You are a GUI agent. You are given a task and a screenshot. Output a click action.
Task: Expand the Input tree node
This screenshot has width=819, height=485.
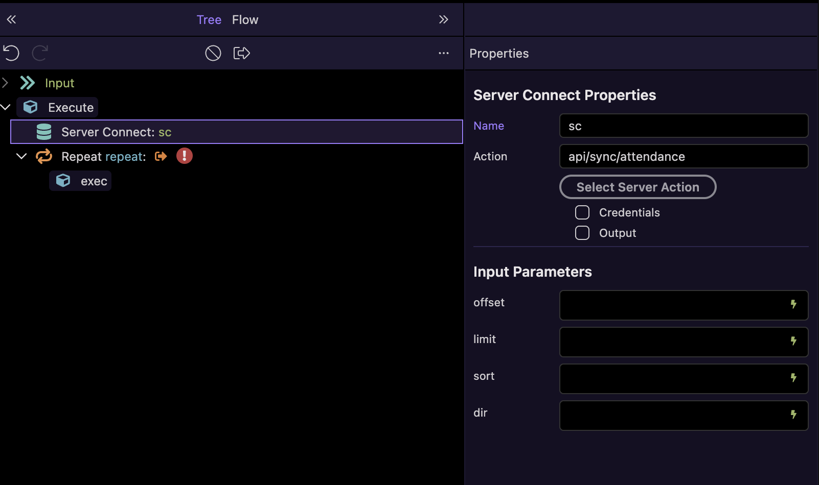point(6,83)
